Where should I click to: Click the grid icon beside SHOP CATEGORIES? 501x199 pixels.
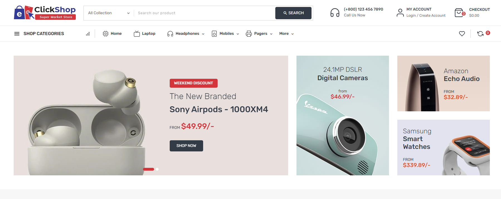point(88,33)
